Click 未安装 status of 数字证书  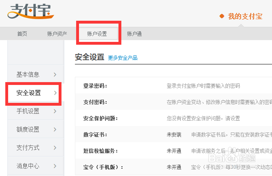pos(174,135)
